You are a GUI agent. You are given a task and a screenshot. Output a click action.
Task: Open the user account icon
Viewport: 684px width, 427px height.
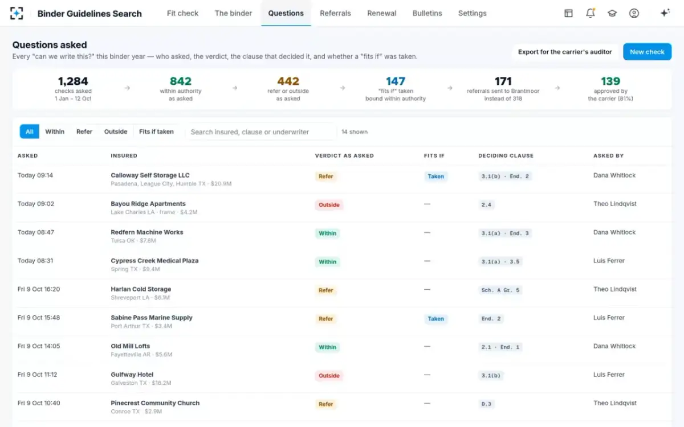pyautogui.click(x=634, y=13)
